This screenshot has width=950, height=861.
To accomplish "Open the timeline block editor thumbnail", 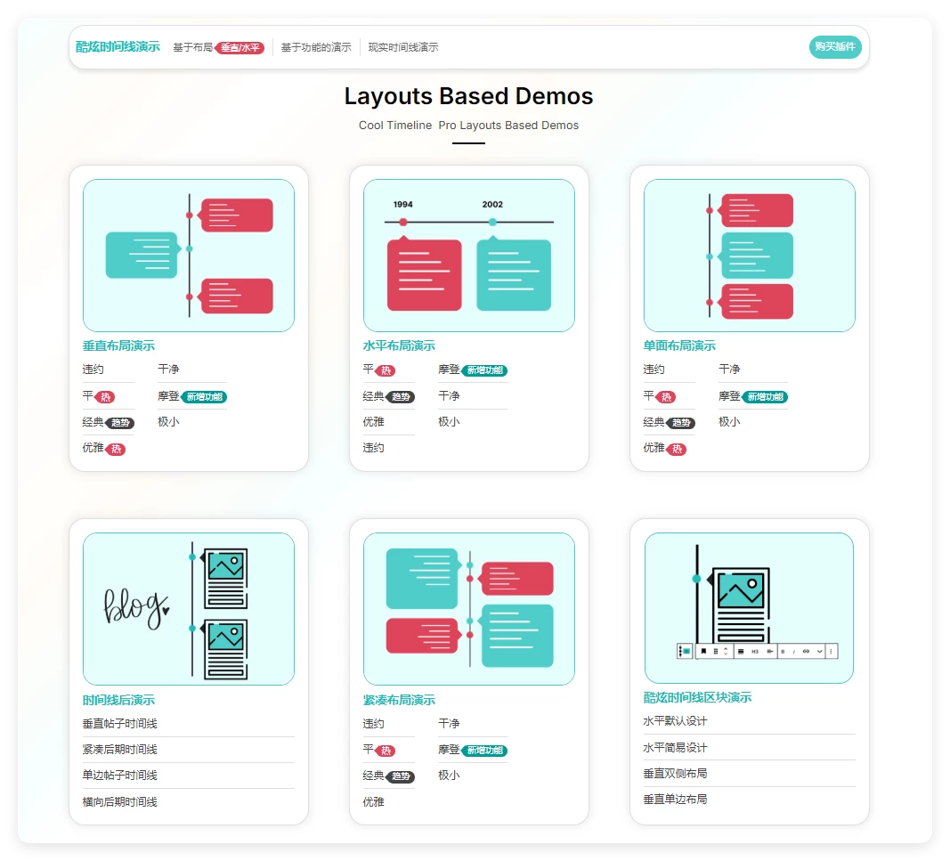I will point(749,608).
